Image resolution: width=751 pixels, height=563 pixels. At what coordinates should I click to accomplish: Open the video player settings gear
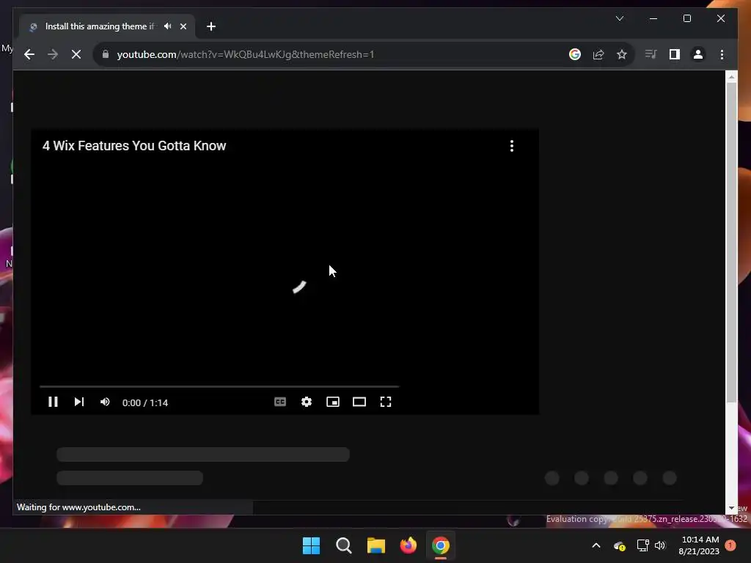(307, 402)
